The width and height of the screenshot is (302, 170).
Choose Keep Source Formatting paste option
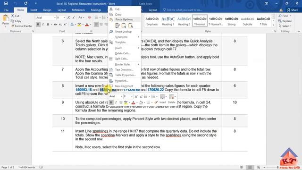tap(117, 25)
